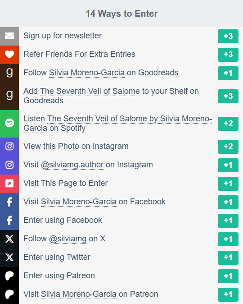Open the @silviamg.author Instagram link

tap(72, 165)
